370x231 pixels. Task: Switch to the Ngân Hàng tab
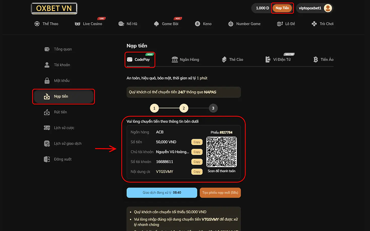point(185,60)
